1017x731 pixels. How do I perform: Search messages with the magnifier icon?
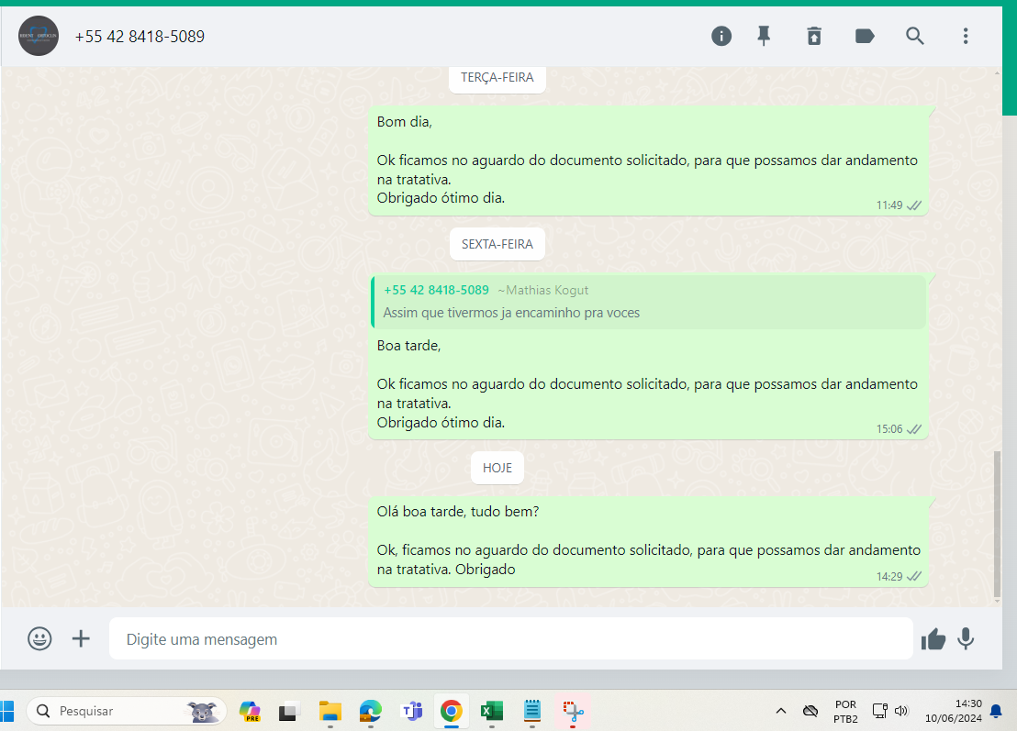(x=914, y=37)
